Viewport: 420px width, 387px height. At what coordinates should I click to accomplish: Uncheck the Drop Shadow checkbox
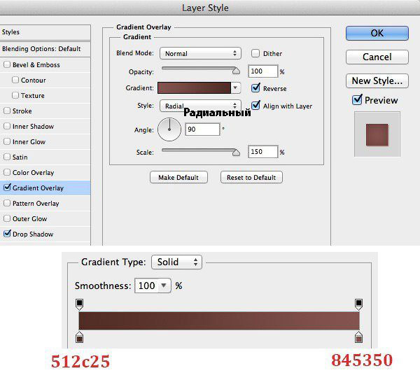(7, 234)
